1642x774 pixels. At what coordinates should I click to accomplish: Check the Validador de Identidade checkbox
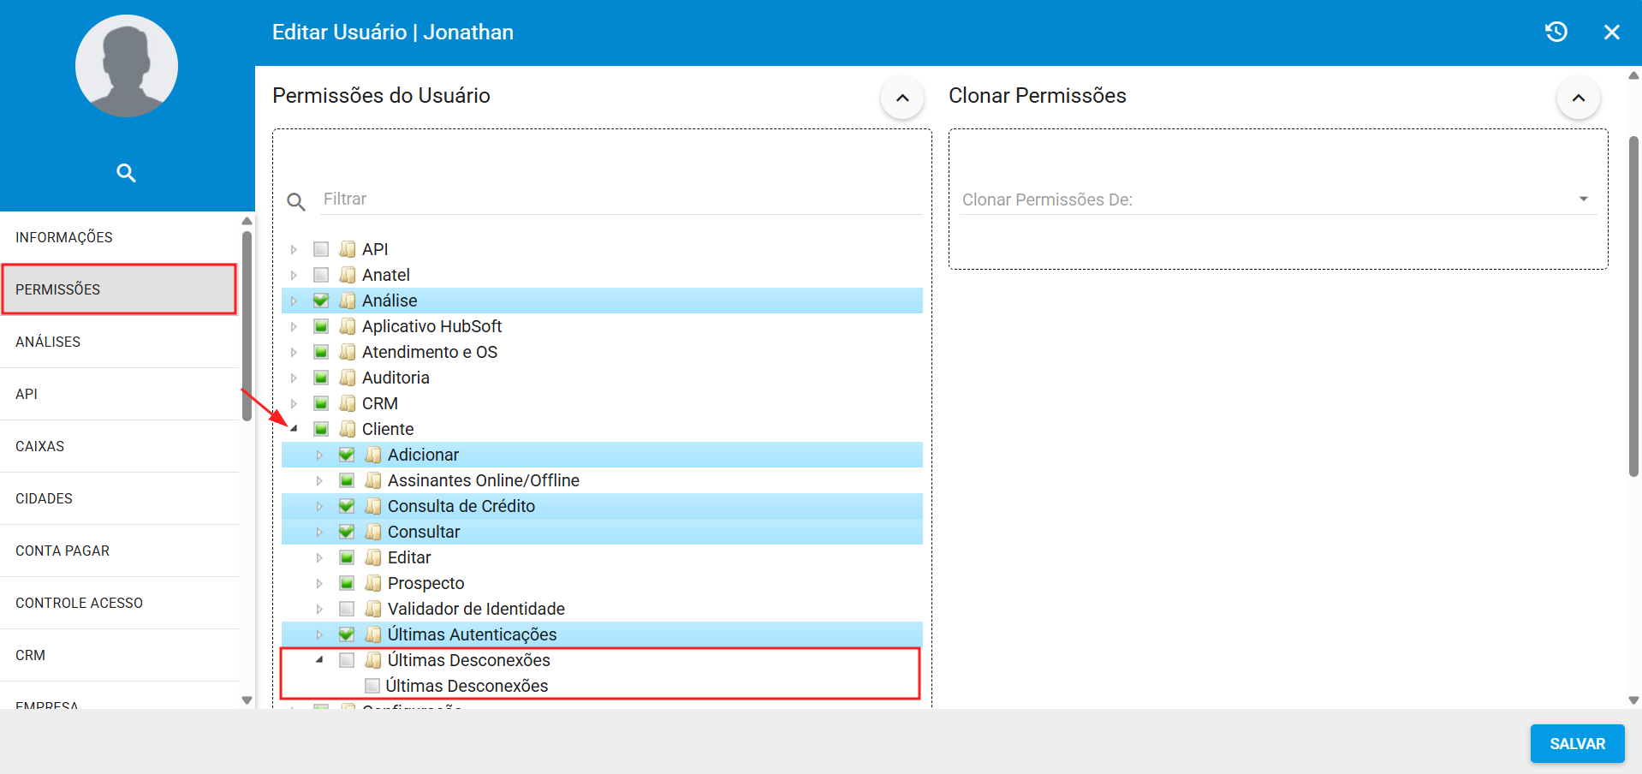click(347, 609)
